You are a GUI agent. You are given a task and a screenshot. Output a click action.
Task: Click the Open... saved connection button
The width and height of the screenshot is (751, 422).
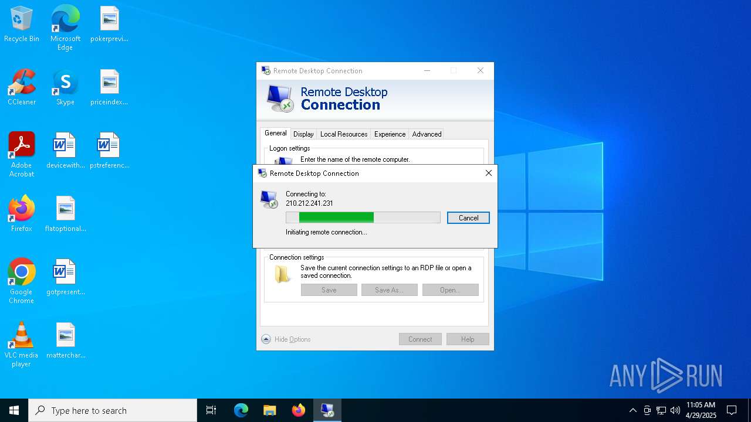click(x=450, y=290)
